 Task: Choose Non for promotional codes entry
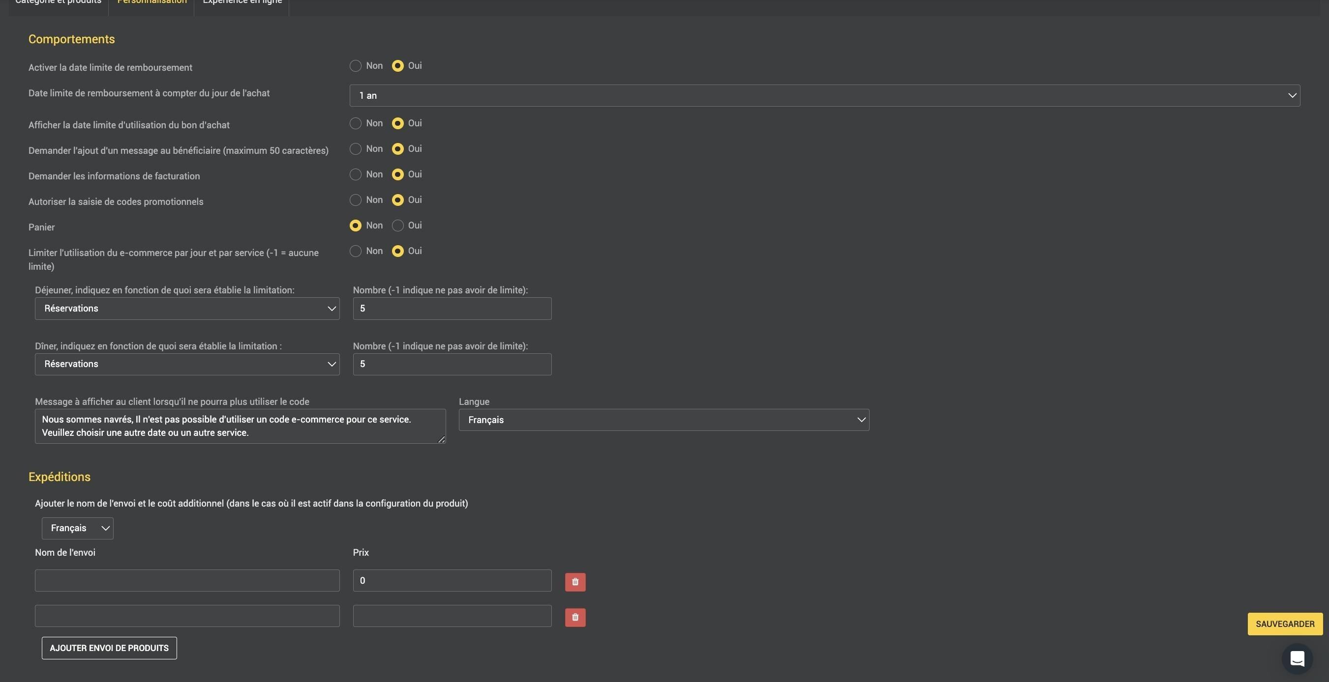tap(356, 200)
